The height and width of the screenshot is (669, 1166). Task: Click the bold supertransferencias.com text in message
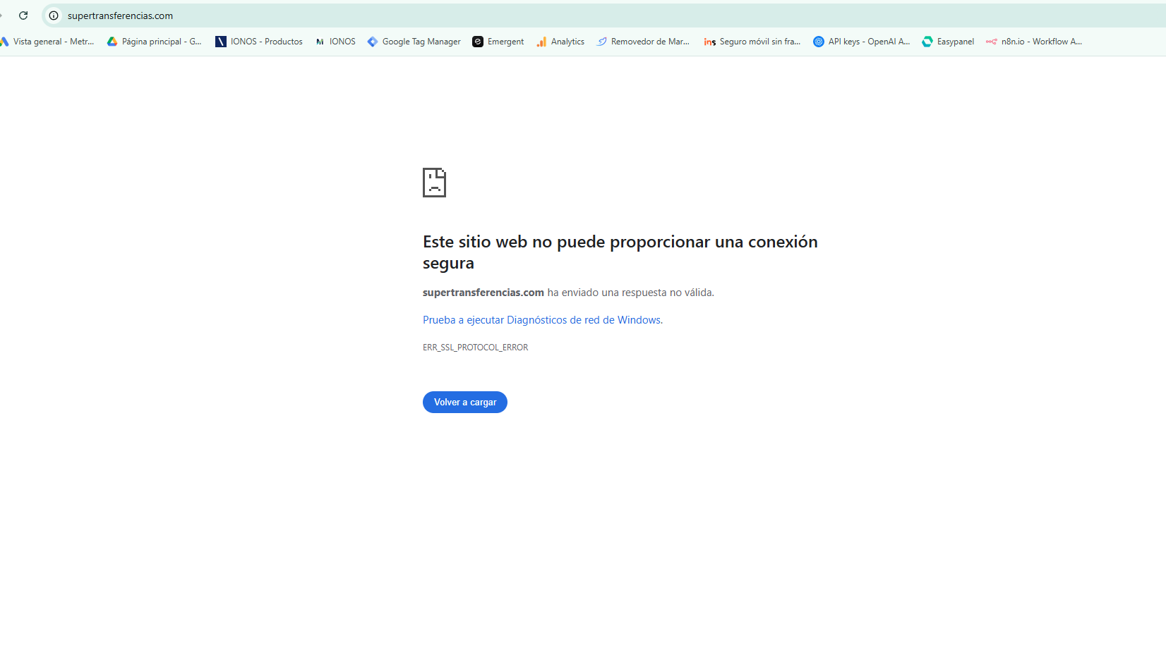click(x=483, y=293)
